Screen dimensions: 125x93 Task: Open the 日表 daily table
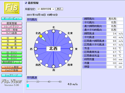tap(12, 38)
